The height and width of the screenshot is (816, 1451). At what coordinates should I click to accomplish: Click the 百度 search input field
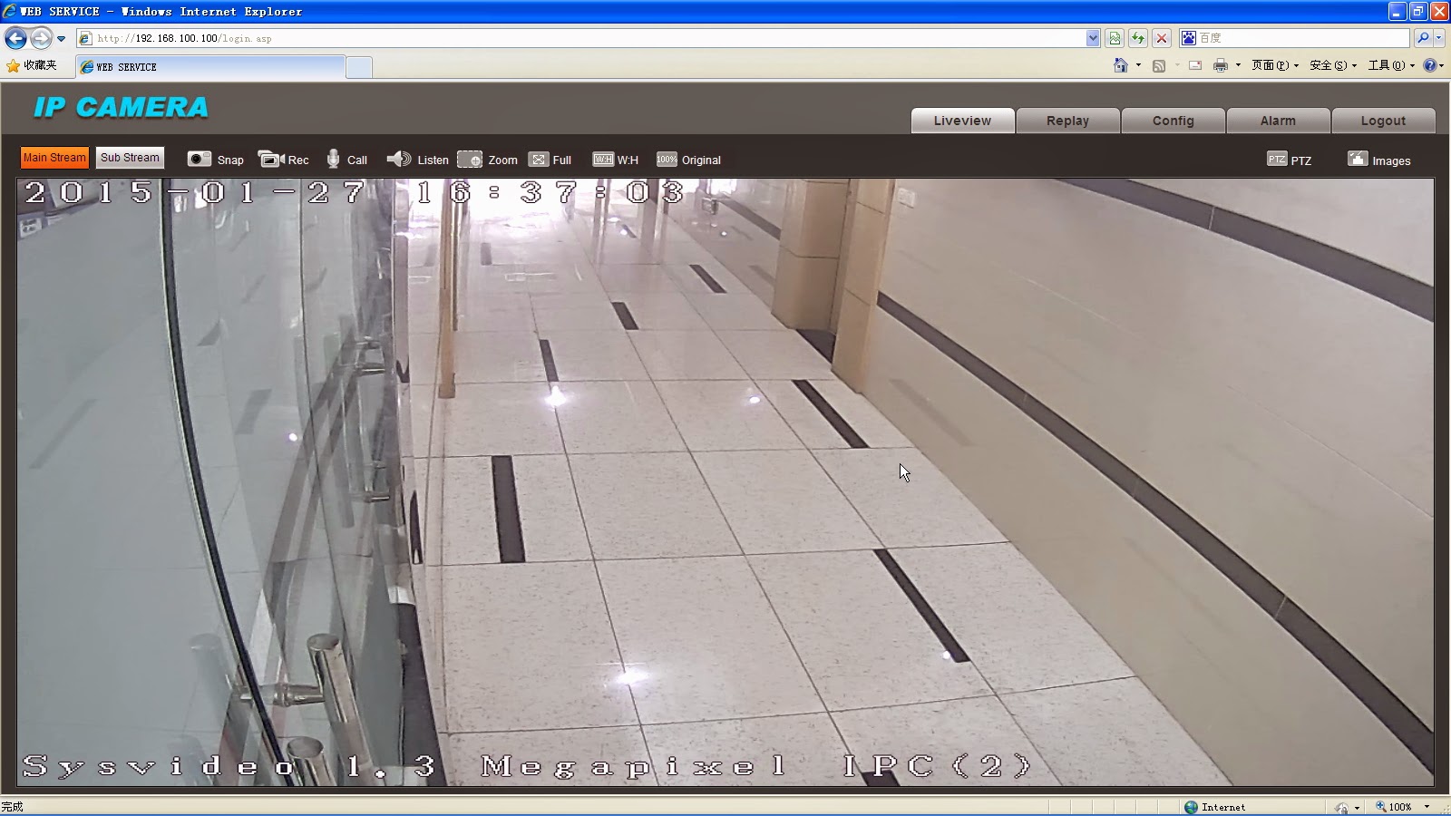pos(1297,38)
